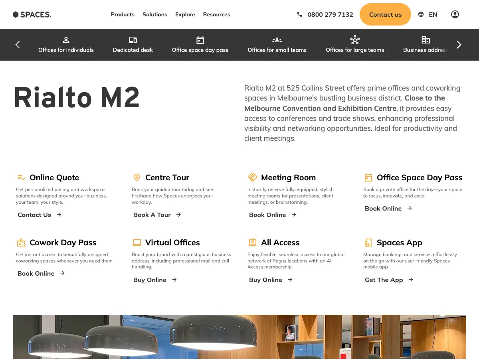Book Online under Cowork Day Pass
Viewport: 479px width, 359px height.
coord(41,273)
